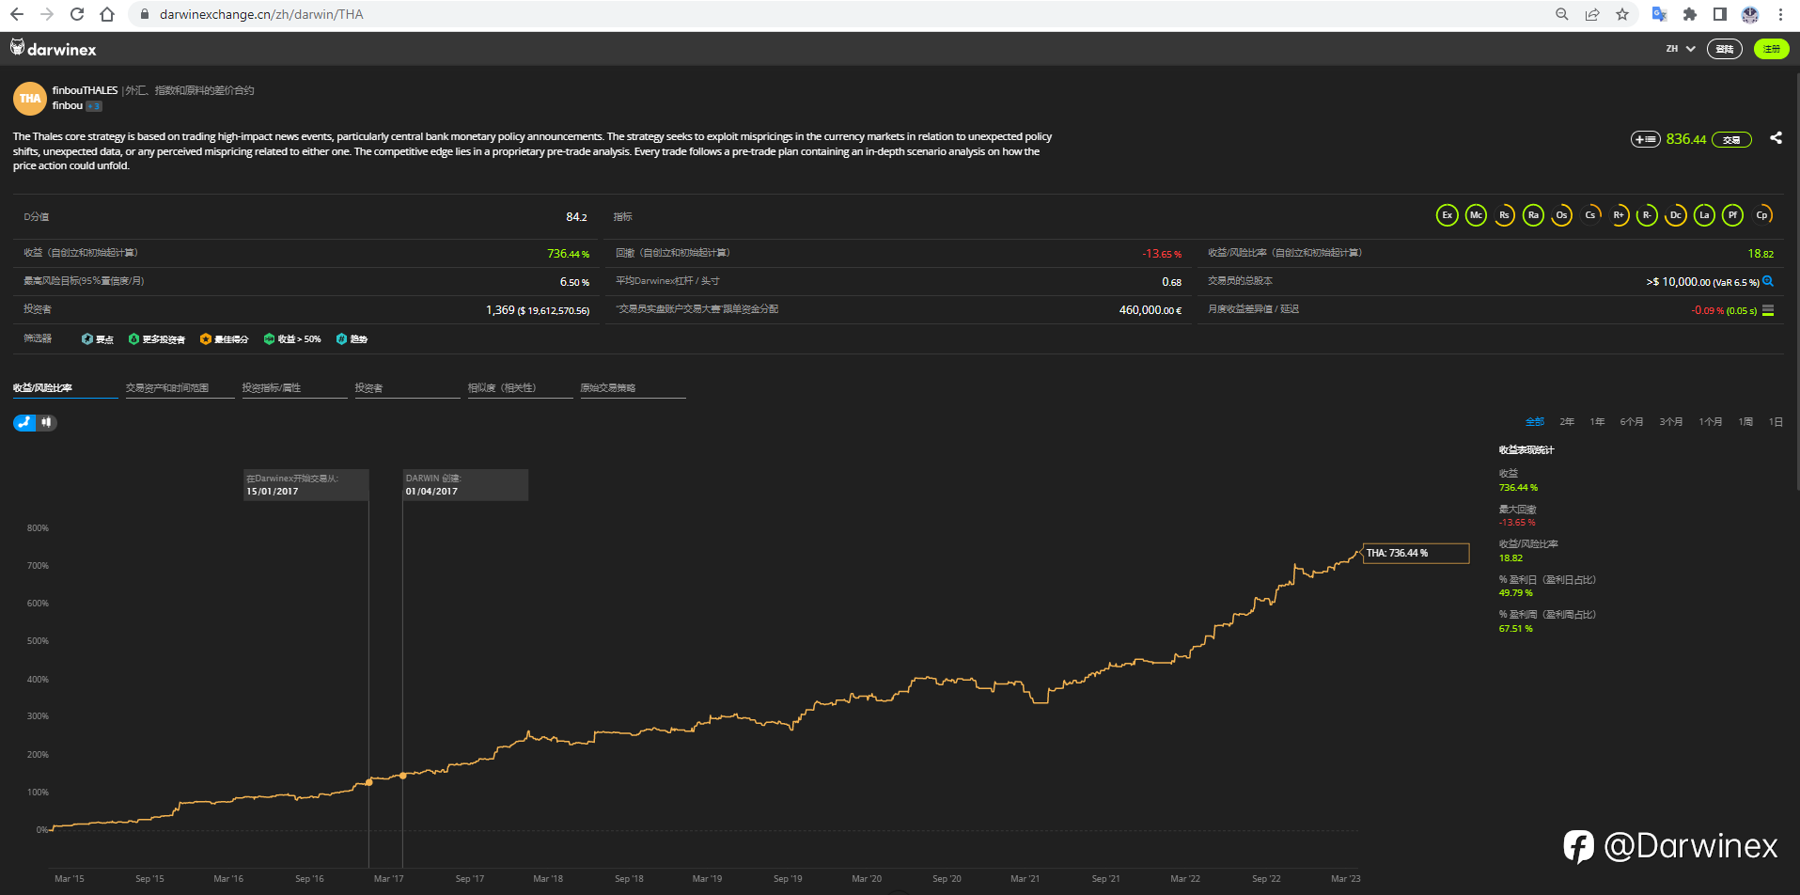Screen dimensions: 1800x895
Task: Open the browser side panel icon
Action: pyautogui.click(x=1719, y=14)
